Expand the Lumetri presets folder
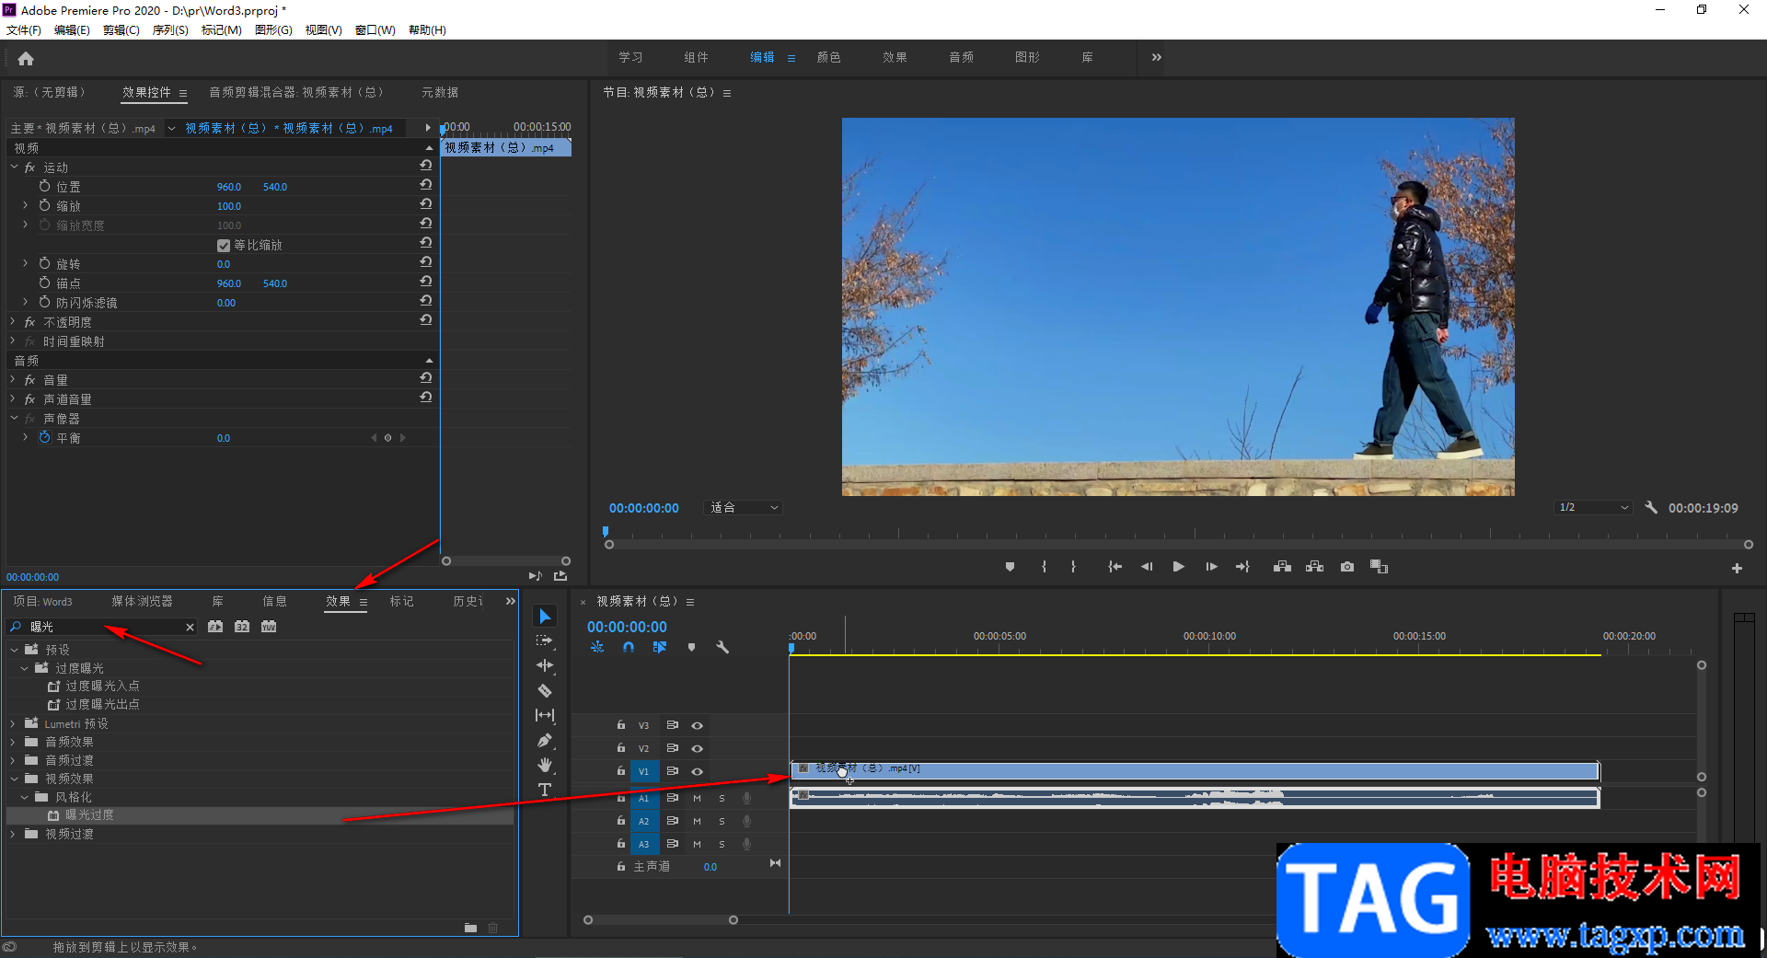 point(13,724)
